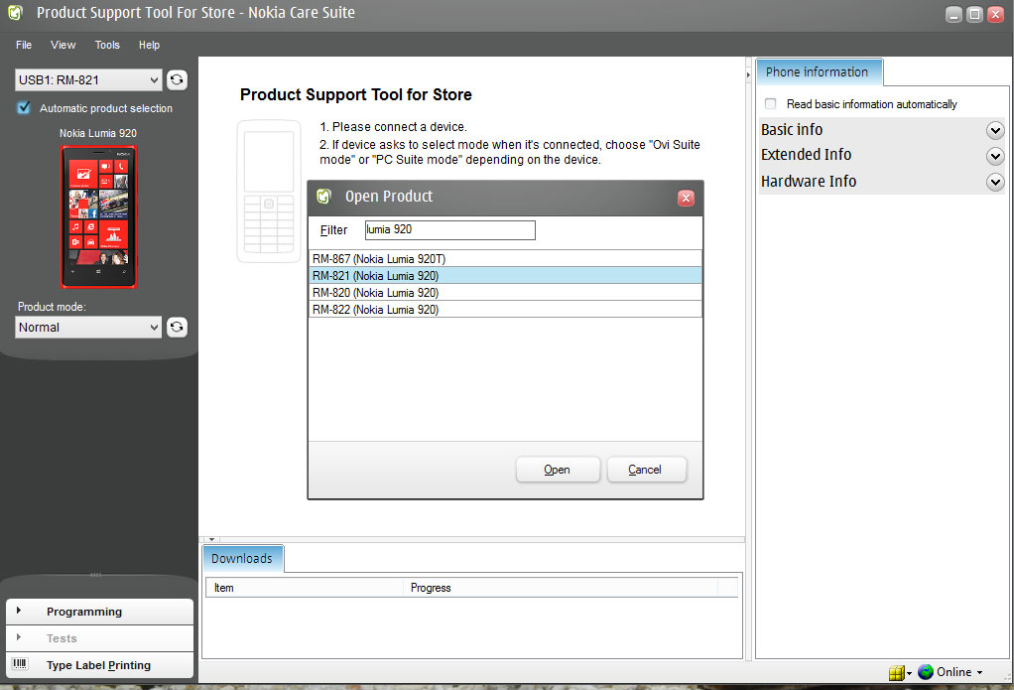The height and width of the screenshot is (690, 1014).
Task: Open the Product mode Normal dropdown
Action: 88,328
